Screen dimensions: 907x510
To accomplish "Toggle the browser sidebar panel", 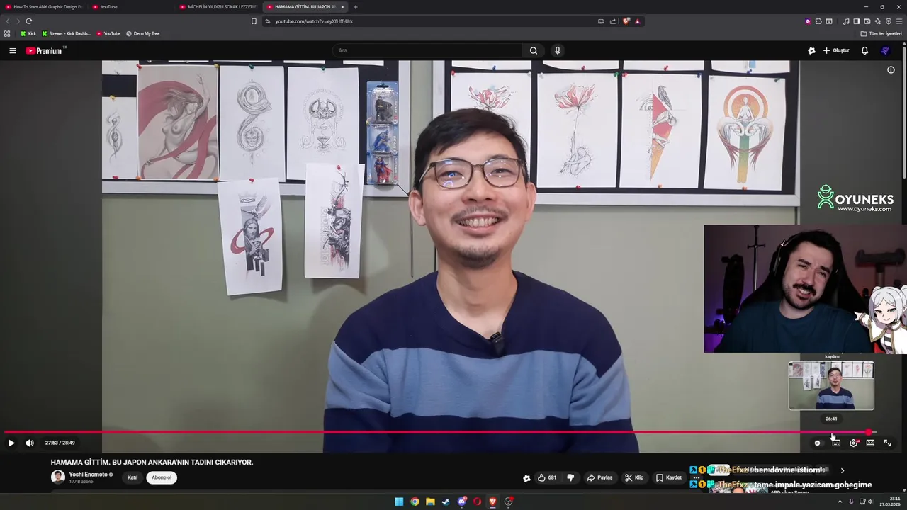I will coord(856,21).
